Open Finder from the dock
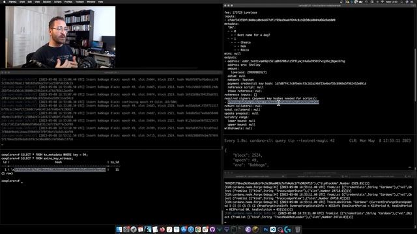The height and width of the screenshot is (234, 417). click(x=119, y=229)
